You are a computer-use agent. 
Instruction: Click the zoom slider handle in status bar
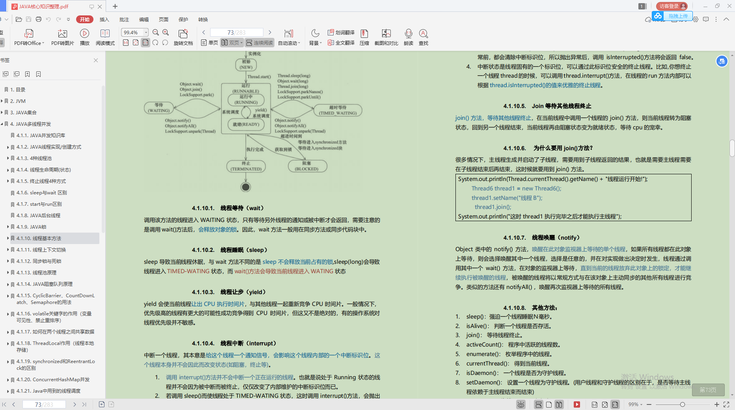pyautogui.click(x=682, y=404)
